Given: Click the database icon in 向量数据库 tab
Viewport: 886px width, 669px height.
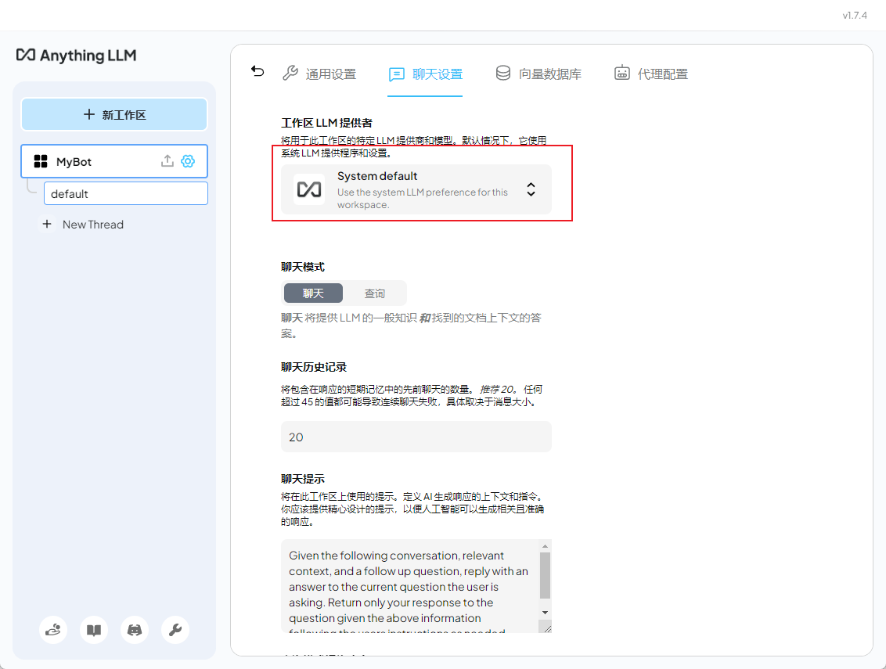Looking at the screenshot, I should pyautogui.click(x=503, y=73).
